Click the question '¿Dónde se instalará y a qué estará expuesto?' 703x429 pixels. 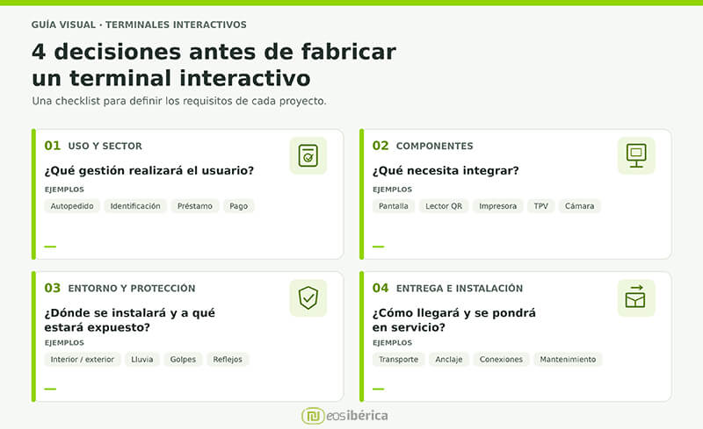(129, 319)
